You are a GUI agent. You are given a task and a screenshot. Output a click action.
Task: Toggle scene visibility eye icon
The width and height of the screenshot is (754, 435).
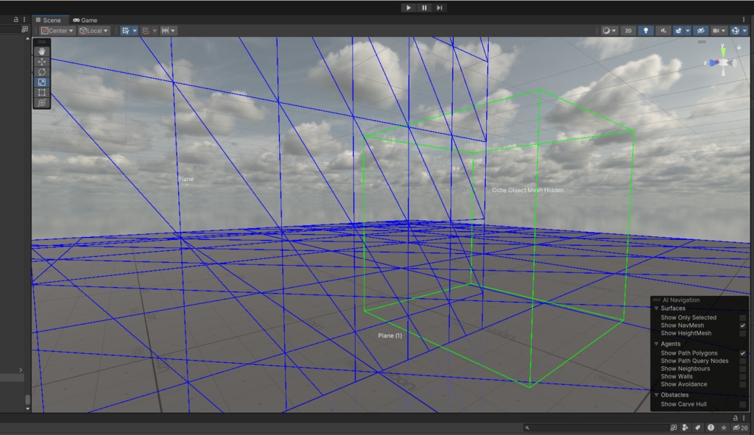(700, 30)
